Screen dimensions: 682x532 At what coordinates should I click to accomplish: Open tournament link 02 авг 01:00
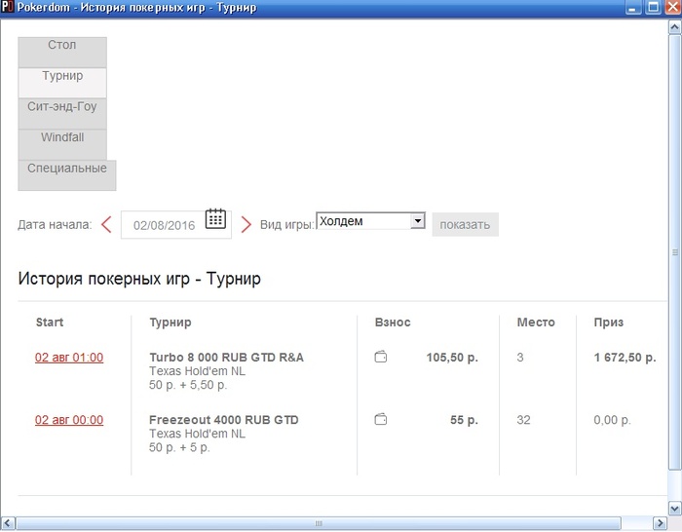(x=69, y=358)
